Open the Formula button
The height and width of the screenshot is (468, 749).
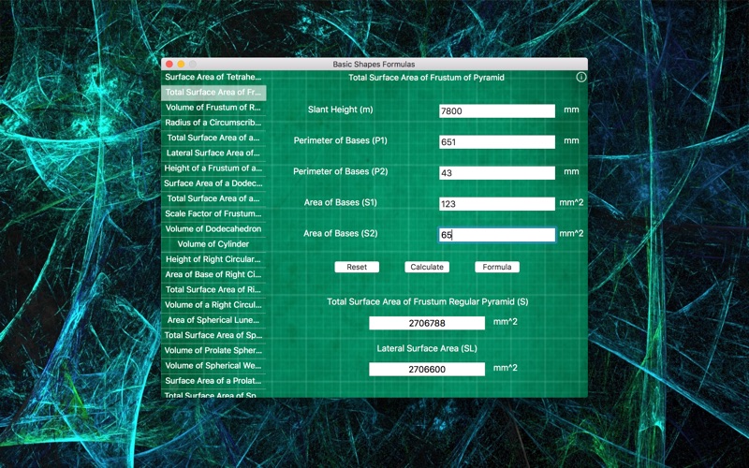pyautogui.click(x=497, y=267)
